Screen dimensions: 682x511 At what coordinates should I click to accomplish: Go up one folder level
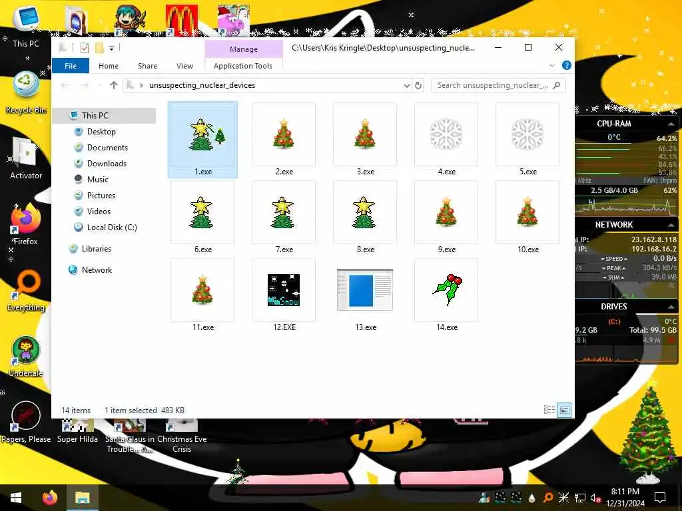[x=113, y=85]
